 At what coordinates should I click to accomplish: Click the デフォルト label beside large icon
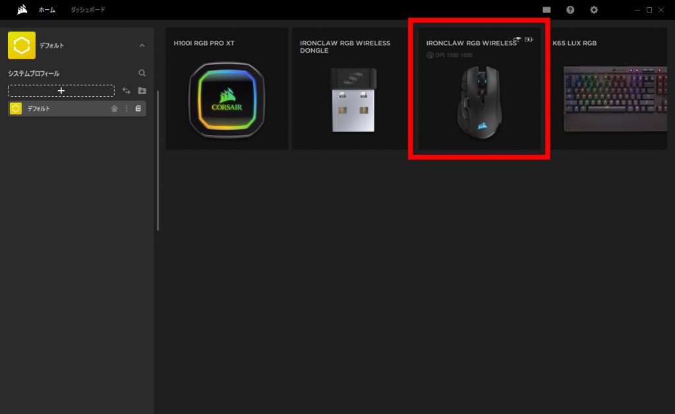(51, 45)
